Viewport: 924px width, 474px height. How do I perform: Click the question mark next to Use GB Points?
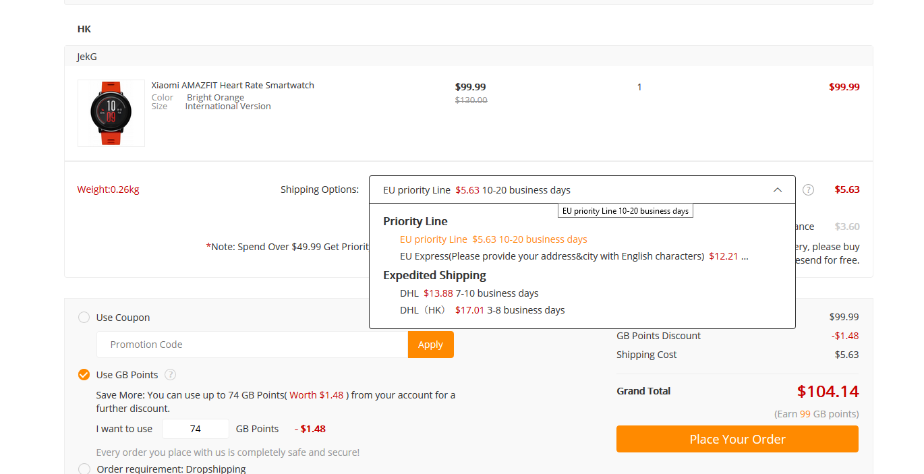171,375
